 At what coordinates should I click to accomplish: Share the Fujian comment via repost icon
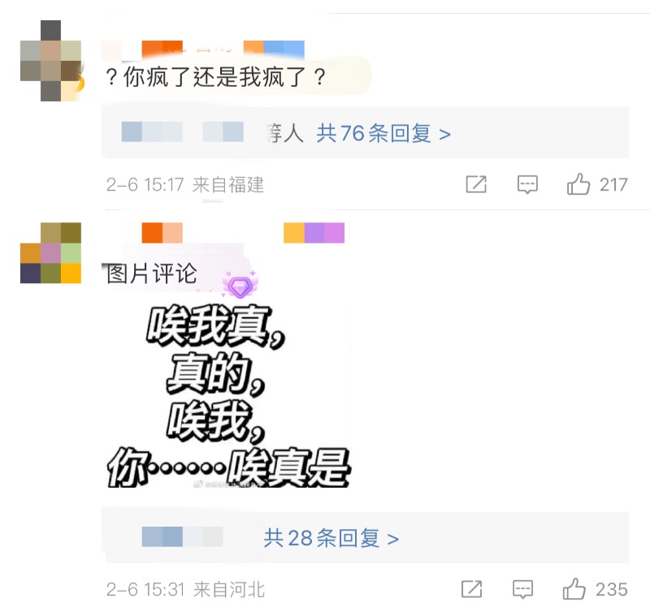pyautogui.click(x=476, y=184)
